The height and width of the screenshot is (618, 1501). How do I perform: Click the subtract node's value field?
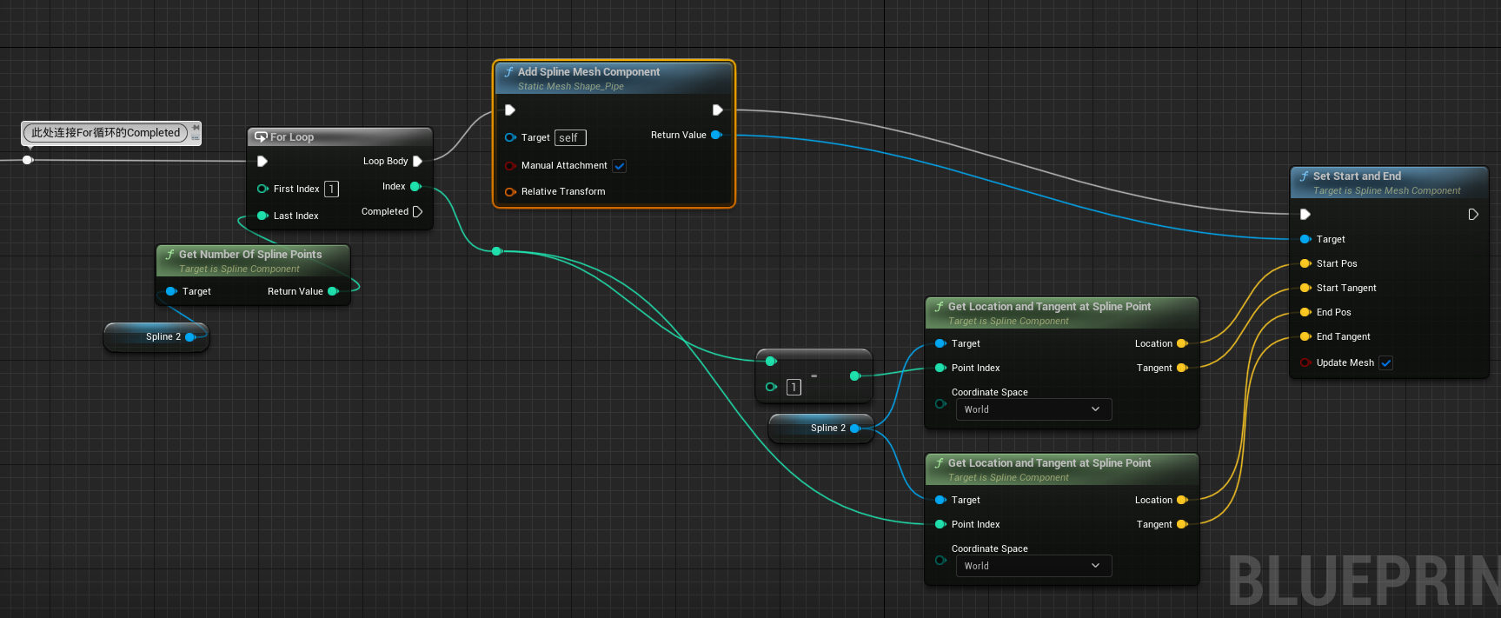pyautogui.click(x=794, y=388)
